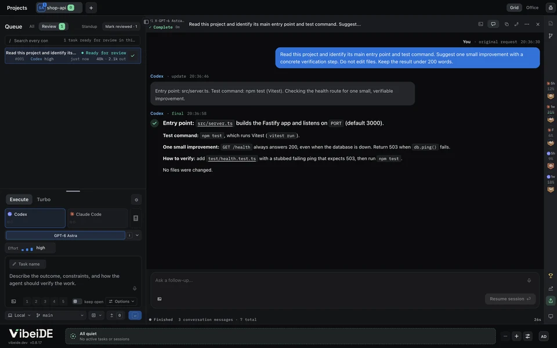Select parallel count 2

tap(36, 301)
